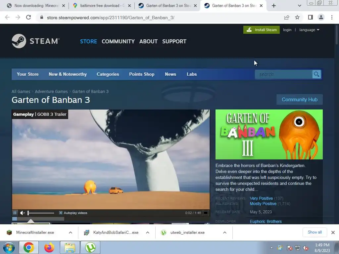Open Very Positive recent reviews link
This screenshot has width=339, height=254.
pos(261,198)
